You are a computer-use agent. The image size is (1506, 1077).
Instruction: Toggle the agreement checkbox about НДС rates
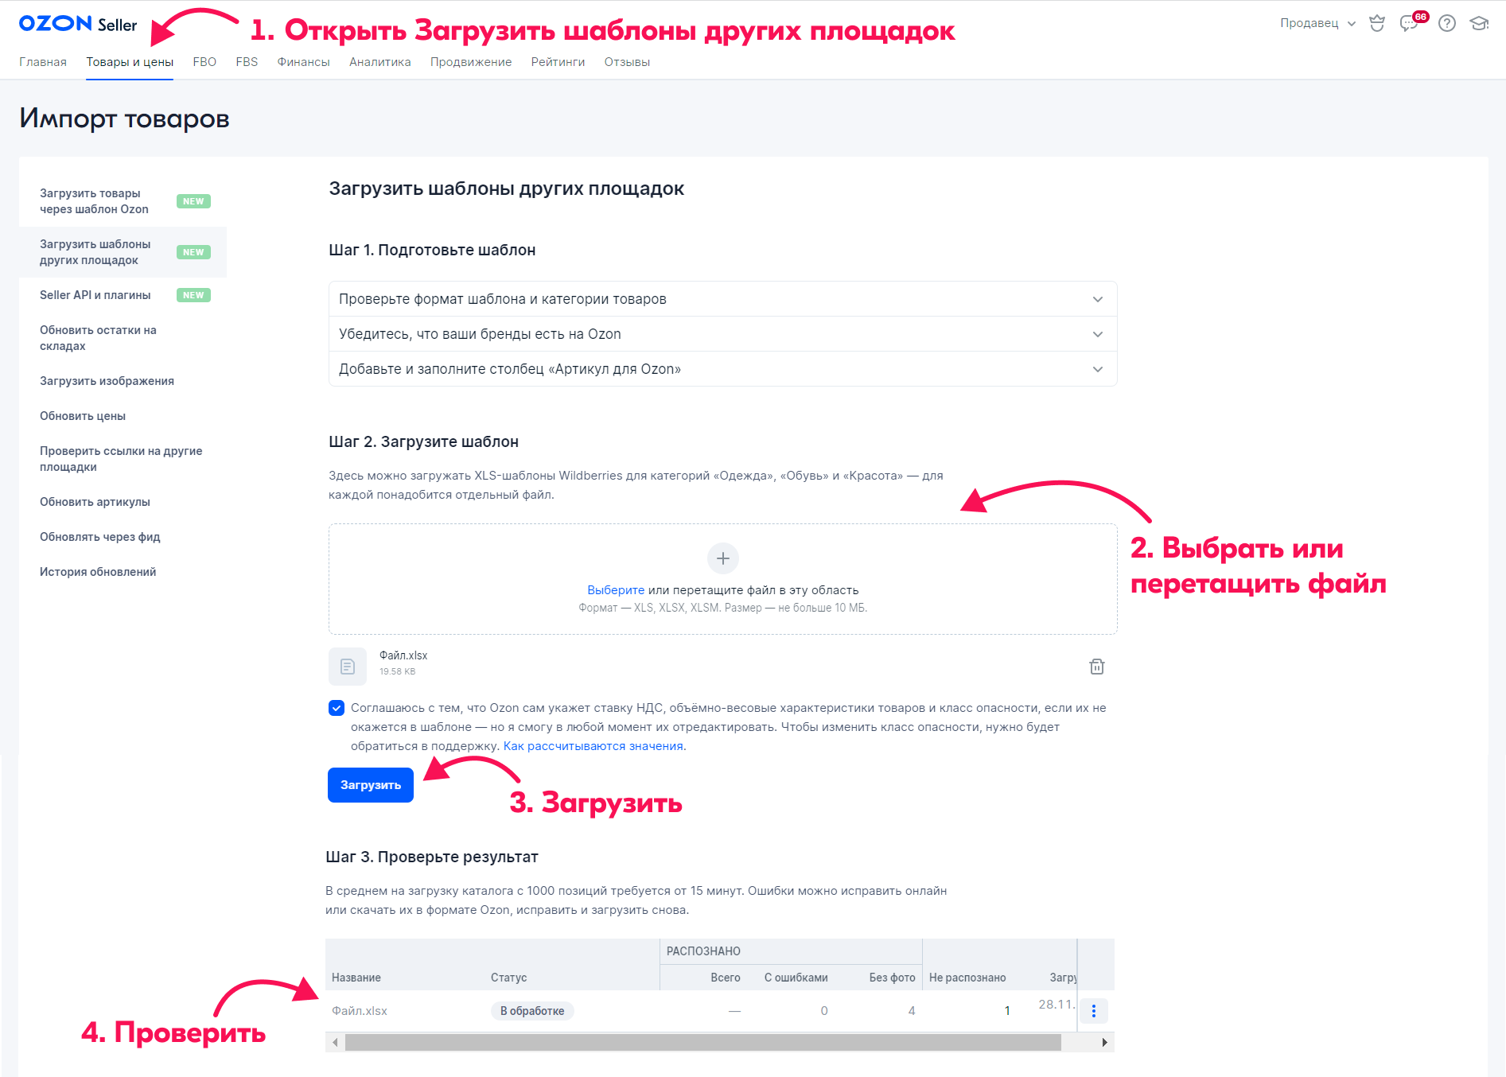click(x=337, y=708)
